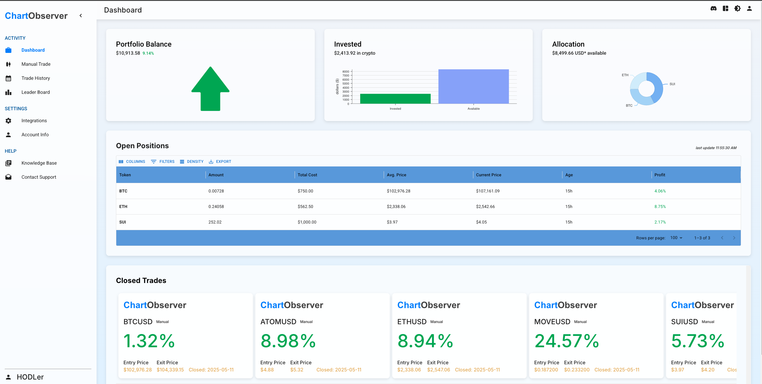Click the Dashboard briefcase icon
Image resolution: width=762 pixels, height=384 pixels.
pos(8,50)
